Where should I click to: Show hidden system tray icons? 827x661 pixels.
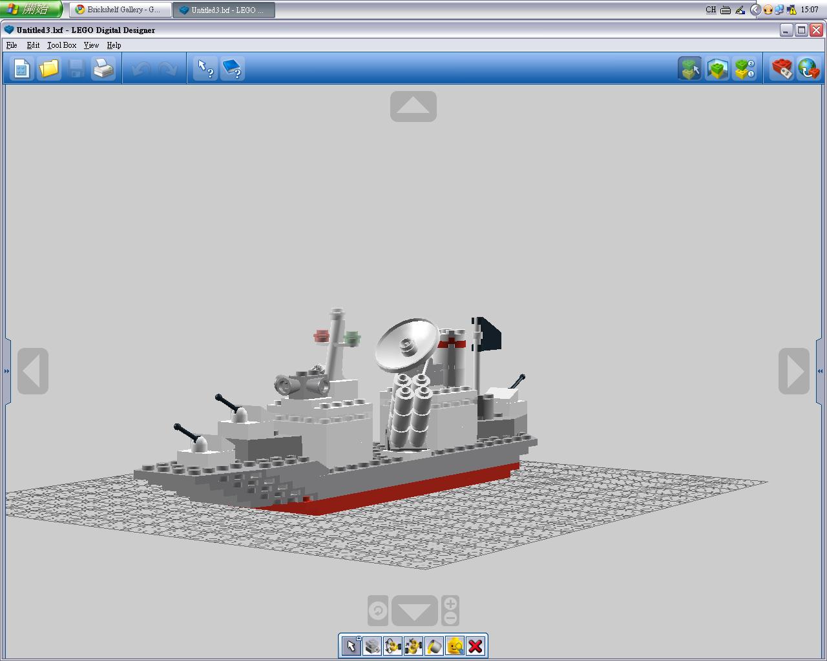(755, 10)
